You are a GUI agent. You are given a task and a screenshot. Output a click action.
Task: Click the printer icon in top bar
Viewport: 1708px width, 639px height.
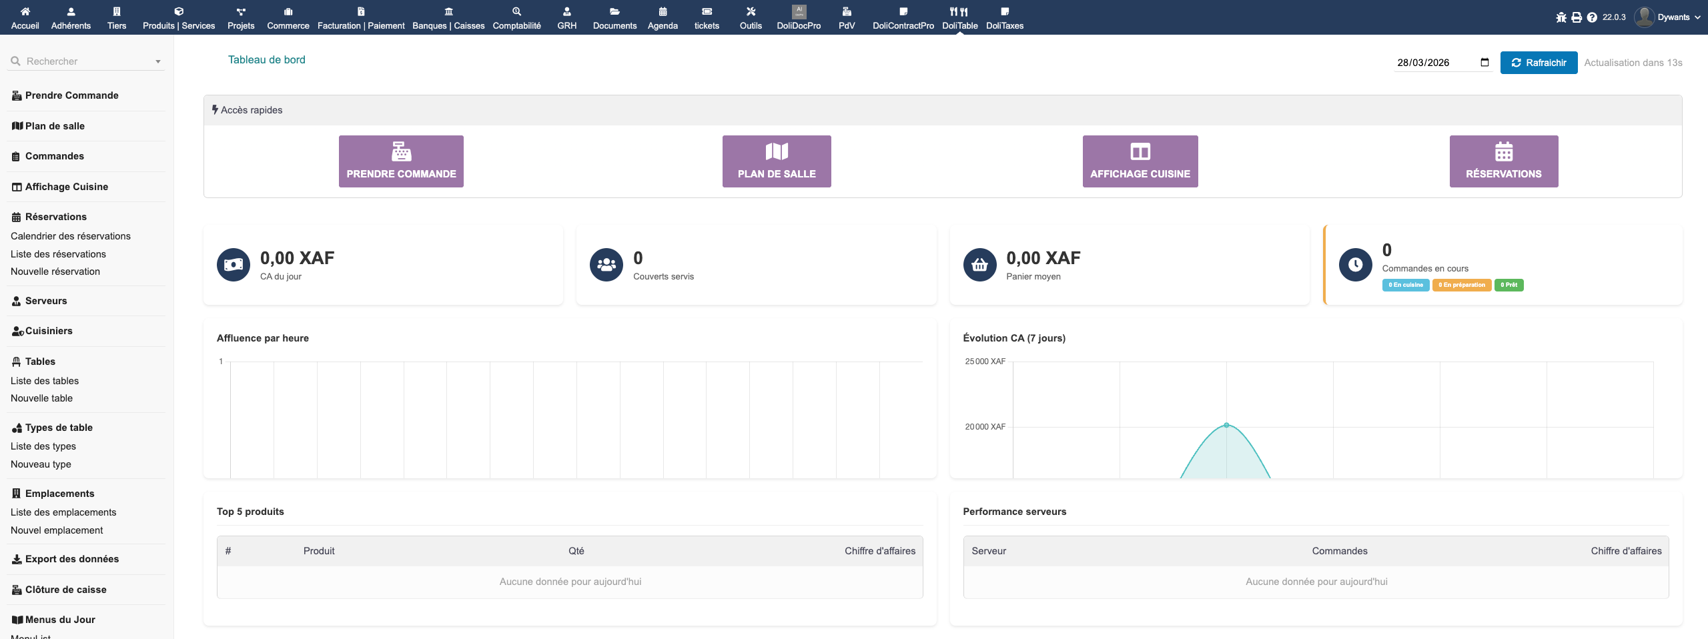[1577, 17]
